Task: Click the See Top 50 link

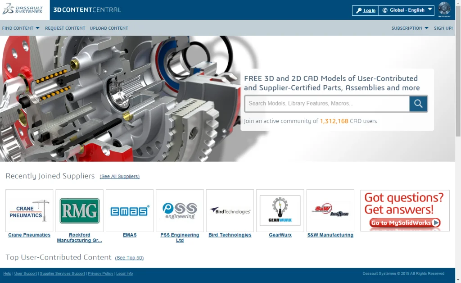Action: click(129, 258)
